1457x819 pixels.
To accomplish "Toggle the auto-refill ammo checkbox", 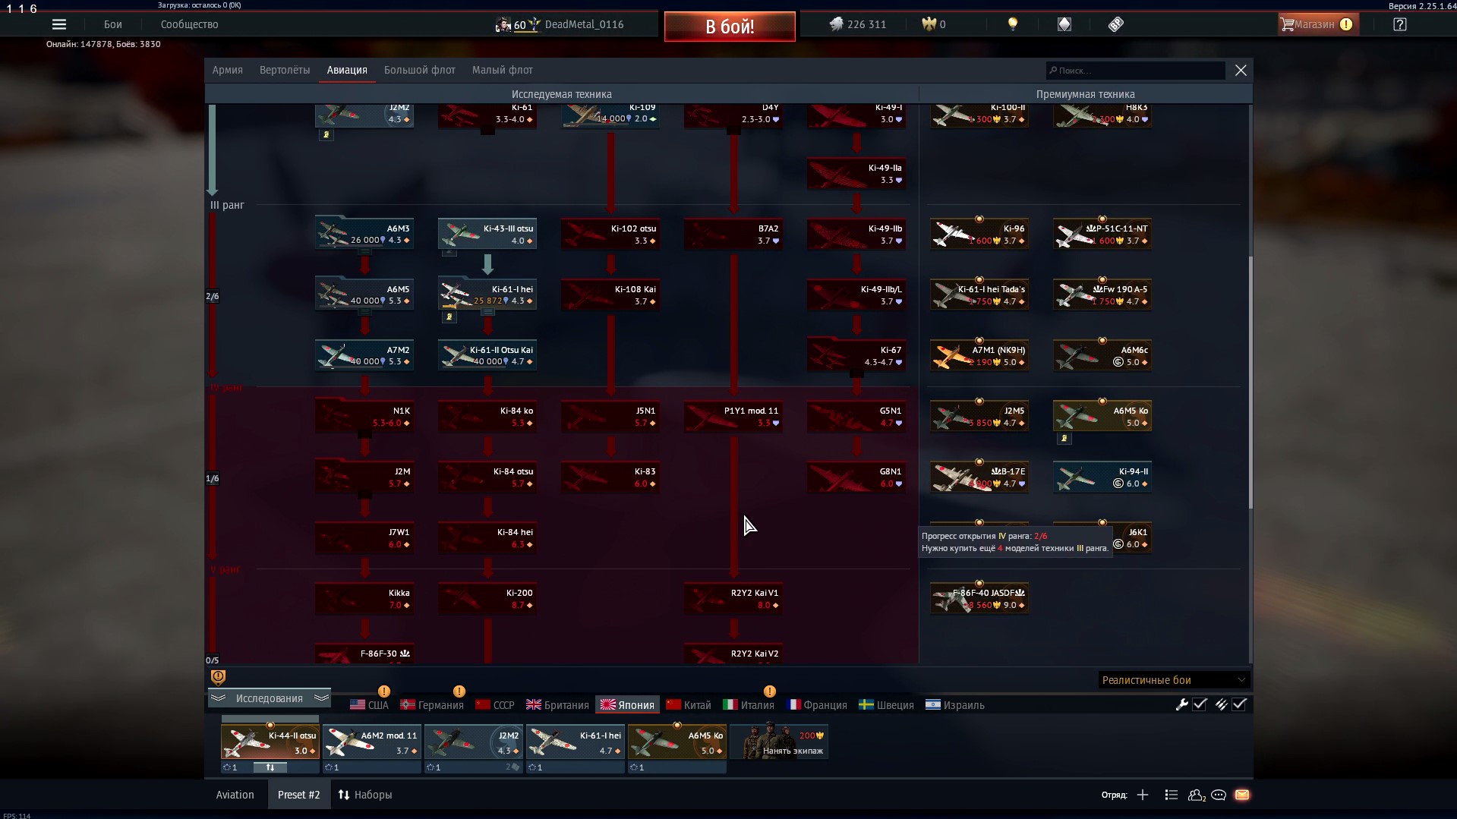I will 1239,704.
